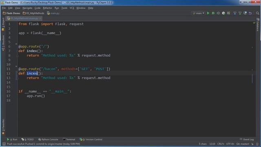Click the run-list icon in toolbar

coord(229,13)
